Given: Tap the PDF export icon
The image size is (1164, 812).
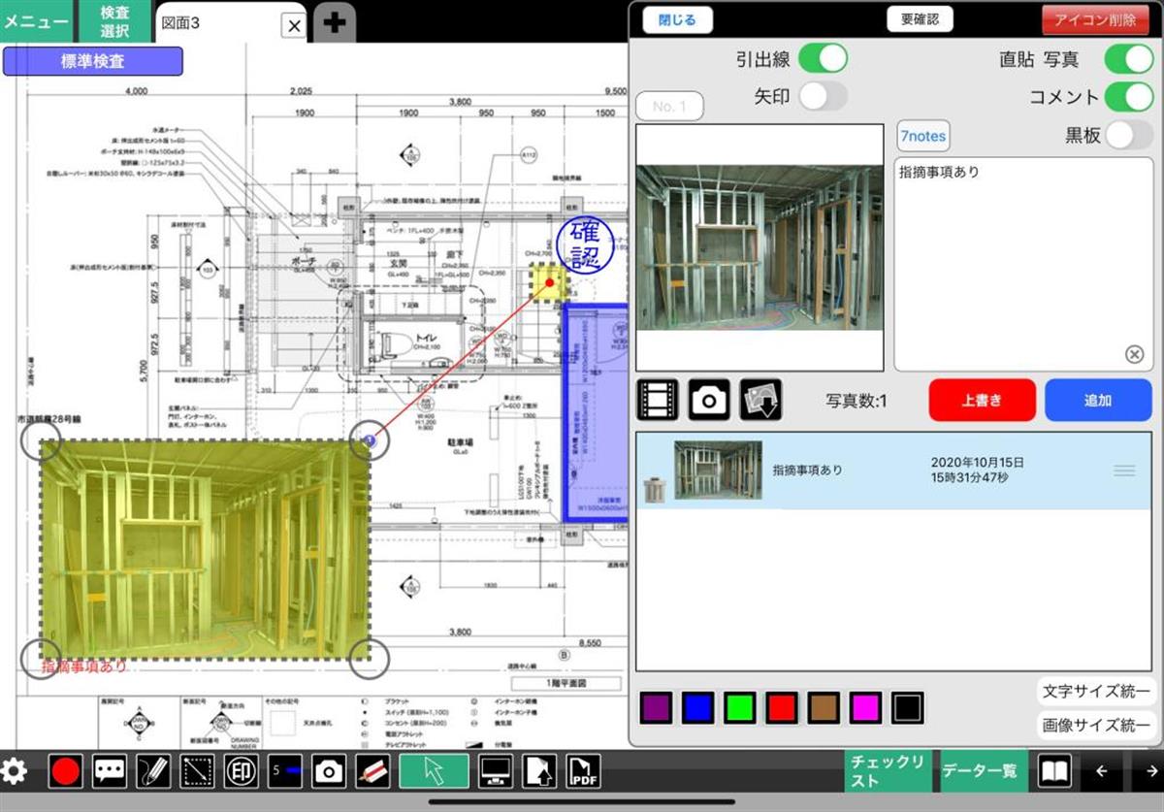Looking at the screenshot, I should 583,772.
